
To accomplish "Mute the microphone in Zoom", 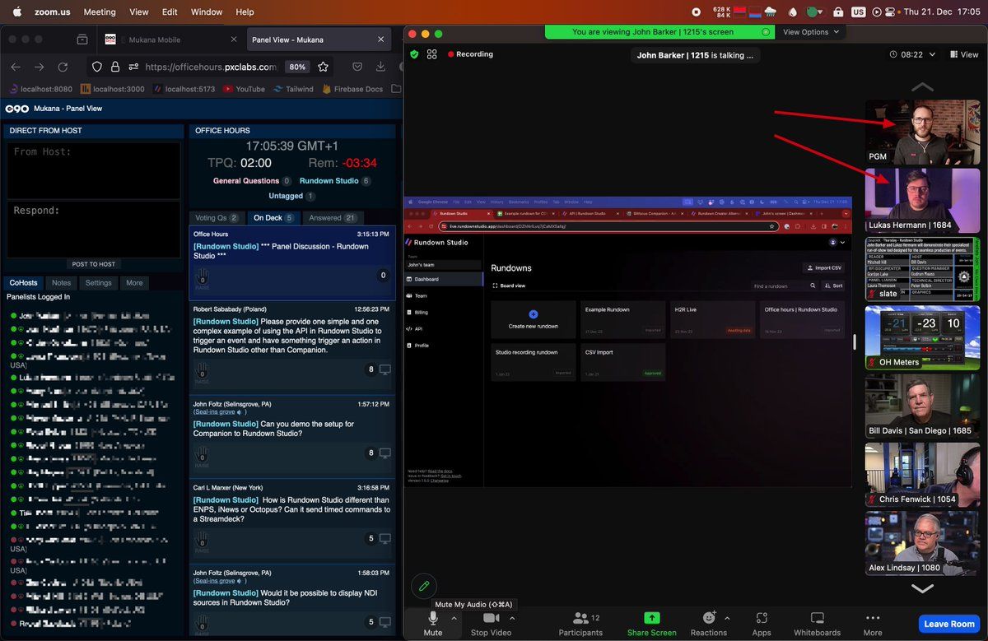I will (433, 618).
